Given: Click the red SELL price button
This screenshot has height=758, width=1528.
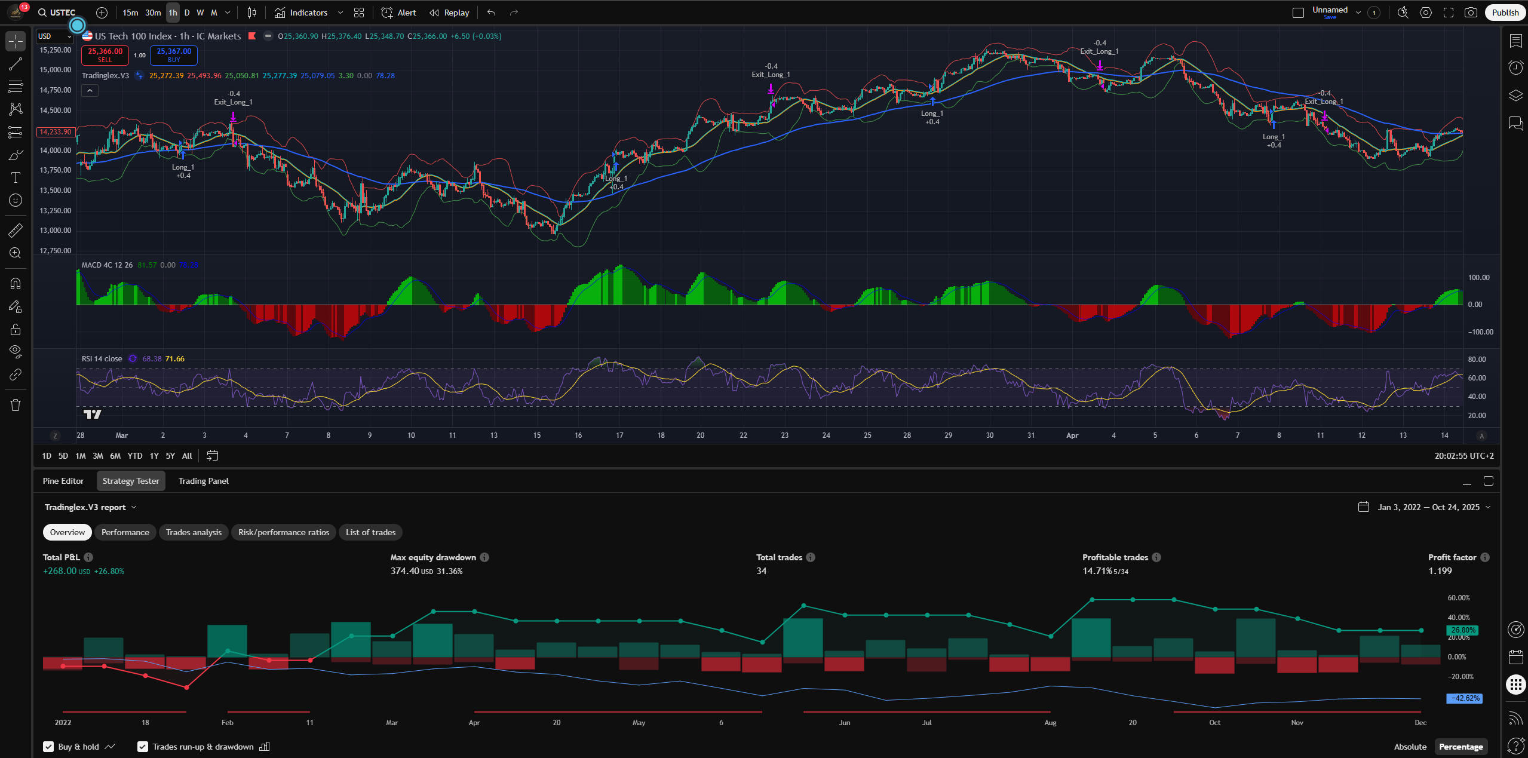Looking at the screenshot, I should 105,55.
